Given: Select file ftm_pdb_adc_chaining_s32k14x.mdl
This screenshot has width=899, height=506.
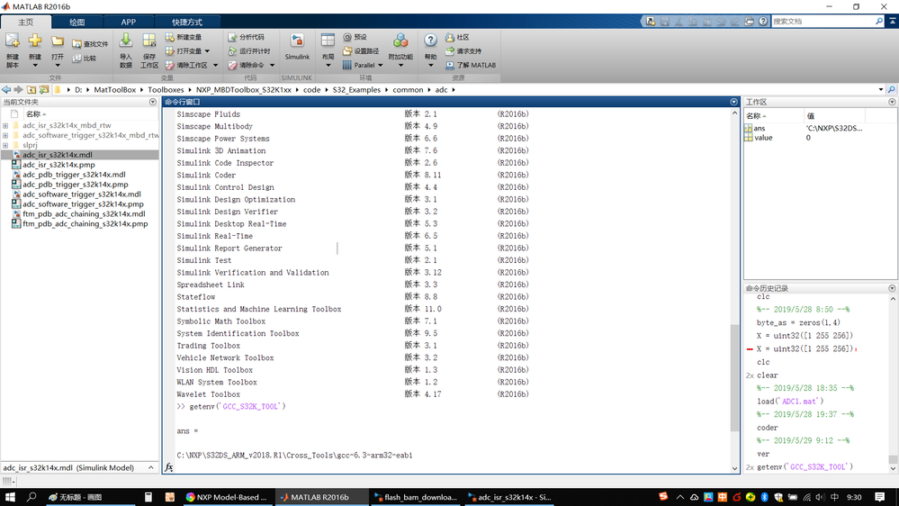Looking at the screenshot, I should (84, 214).
